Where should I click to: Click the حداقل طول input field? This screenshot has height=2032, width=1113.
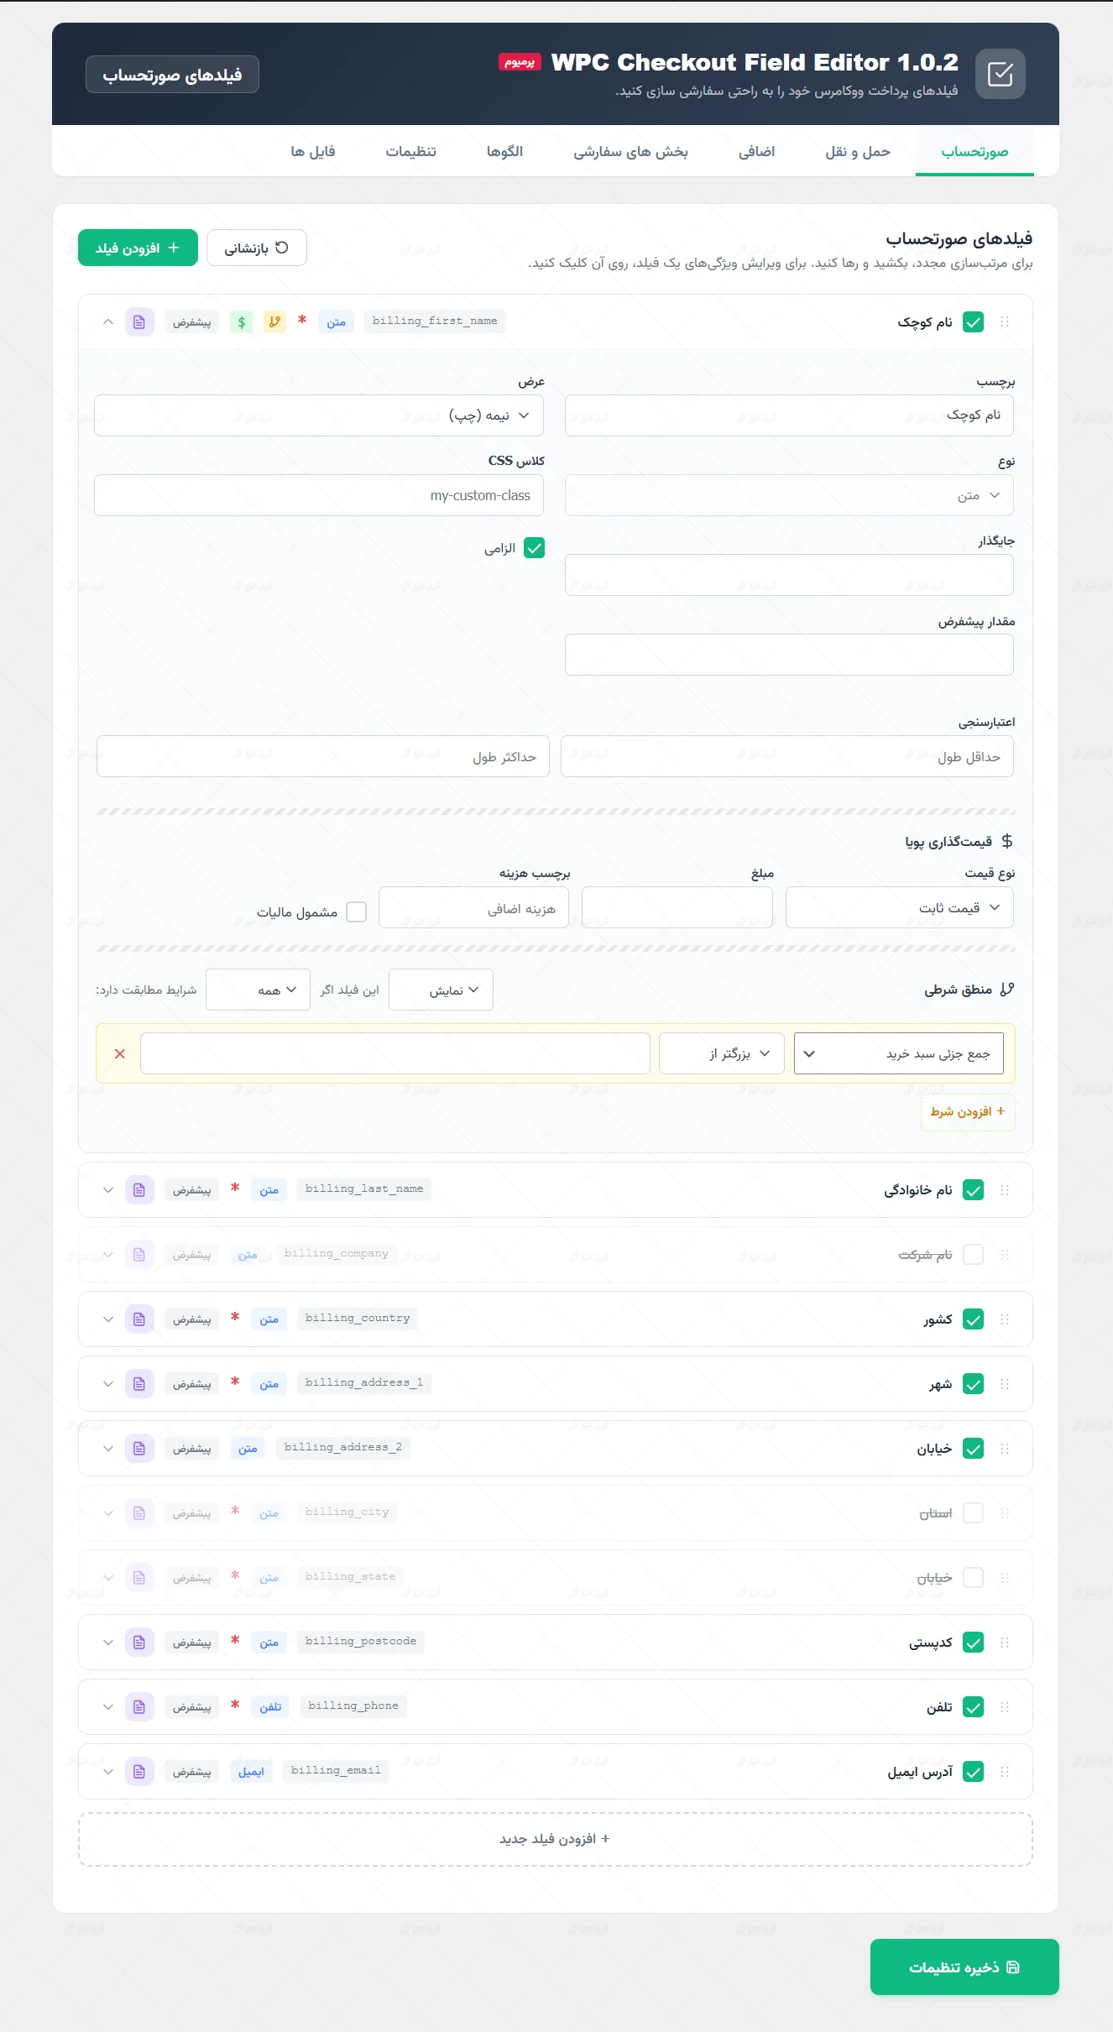pos(786,756)
